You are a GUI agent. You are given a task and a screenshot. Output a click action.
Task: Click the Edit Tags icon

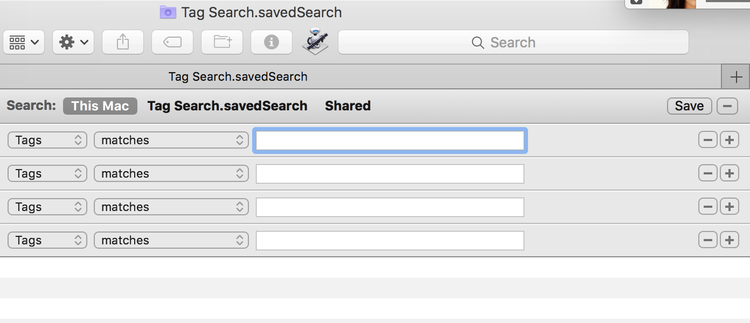tap(172, 42)
